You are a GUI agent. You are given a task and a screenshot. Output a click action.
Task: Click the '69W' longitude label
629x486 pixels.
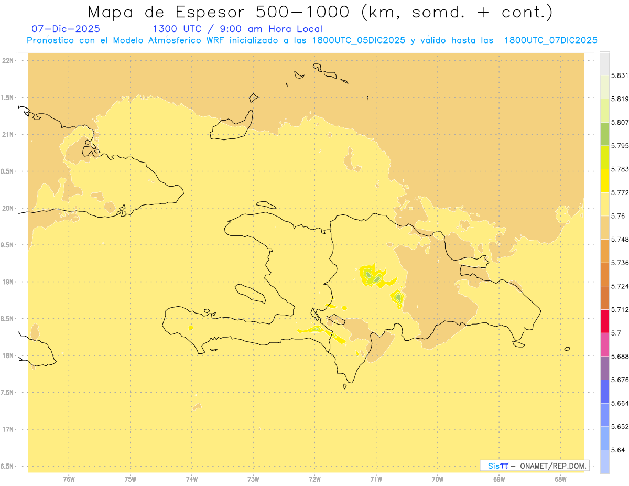click(499, 479)
